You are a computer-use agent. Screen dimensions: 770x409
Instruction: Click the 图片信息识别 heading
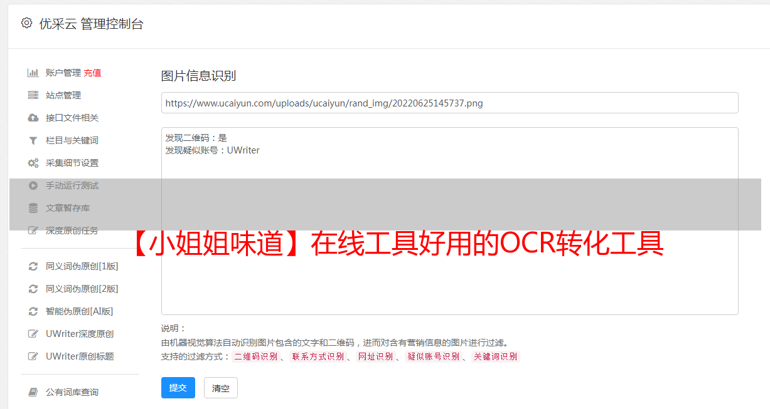click(198, 76)
